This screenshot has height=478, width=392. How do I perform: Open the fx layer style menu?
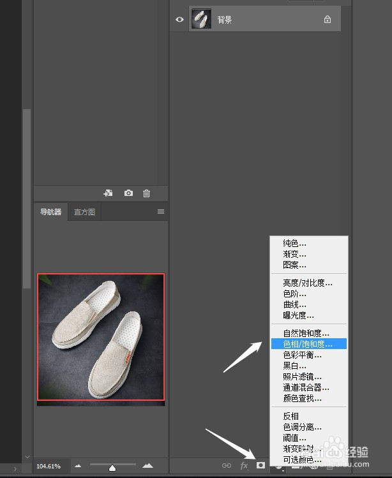244,465
